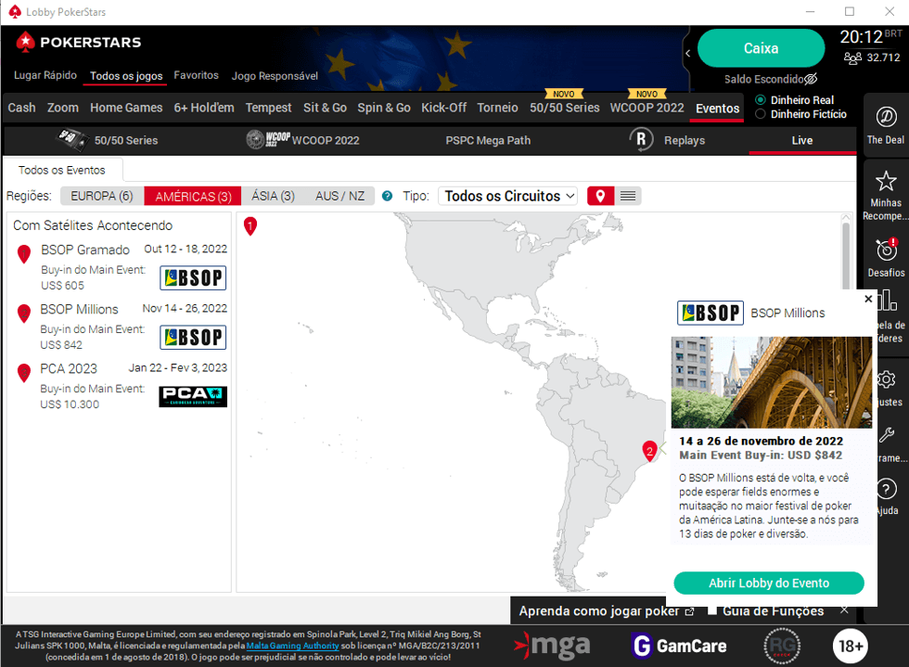909x667 pixels.
Task: Open the Tempest tab
Action: pyautogui.click(x=268, y=108)
